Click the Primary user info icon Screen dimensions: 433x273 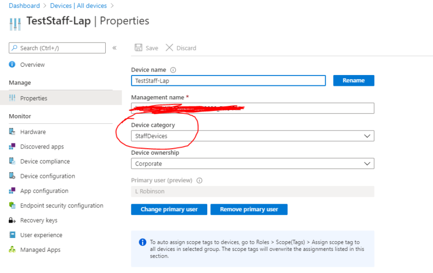pos(199,180)
